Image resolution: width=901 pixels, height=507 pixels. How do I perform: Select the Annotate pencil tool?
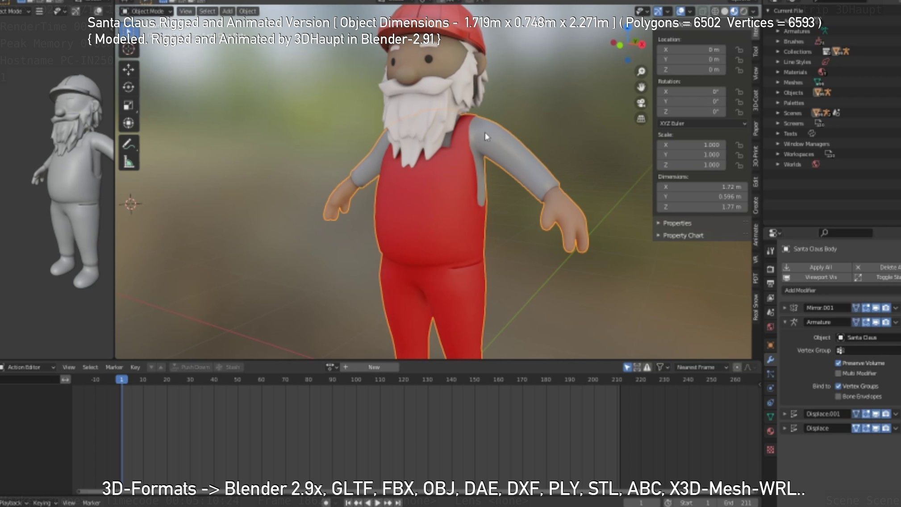(x=129, y=144)
